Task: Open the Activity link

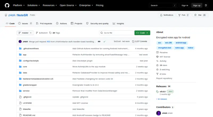Action: tap(161, 61)
